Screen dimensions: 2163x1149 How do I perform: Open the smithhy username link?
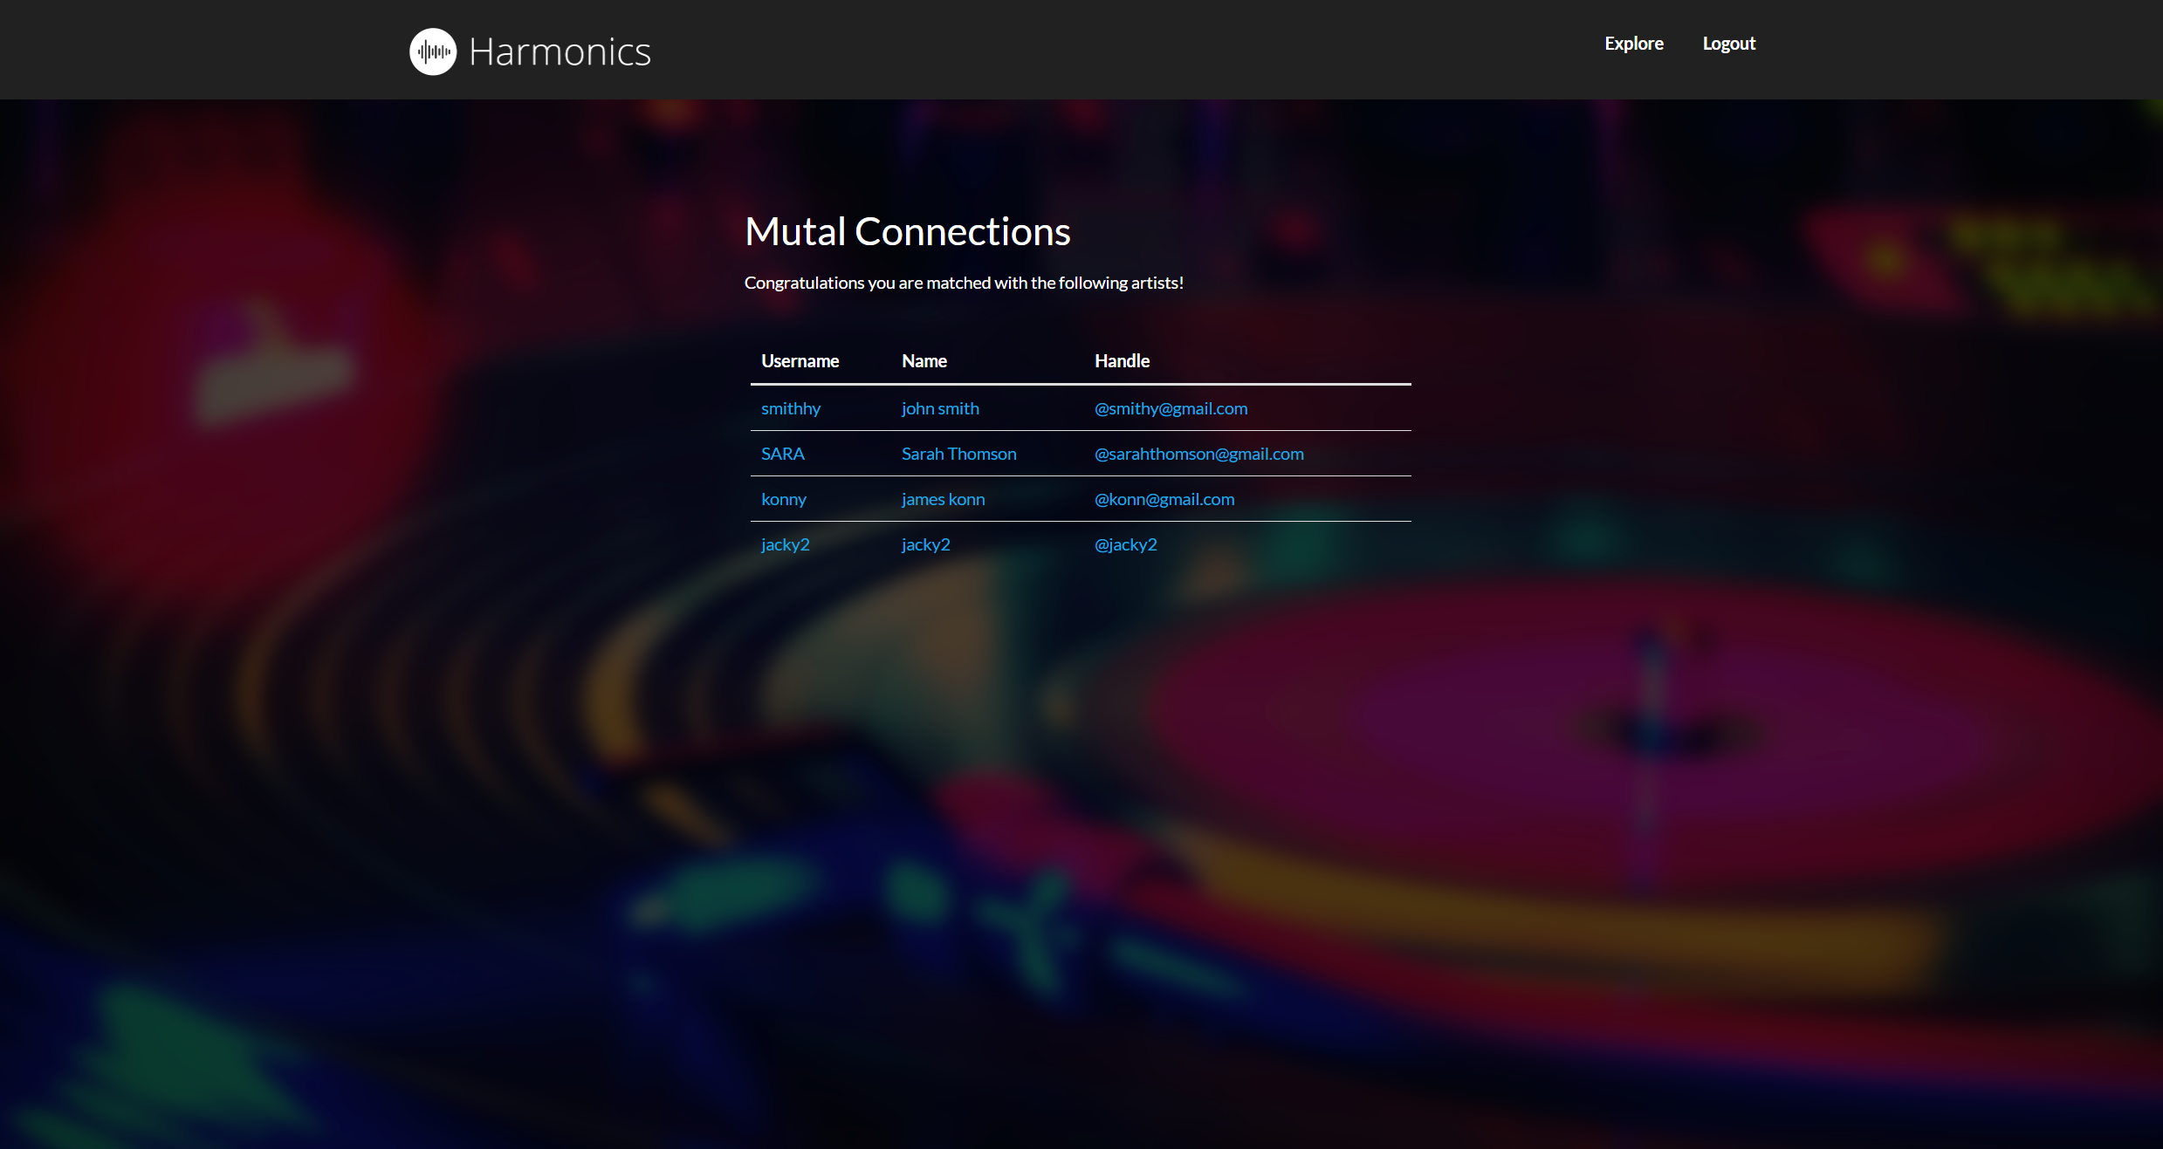(790, 408)
